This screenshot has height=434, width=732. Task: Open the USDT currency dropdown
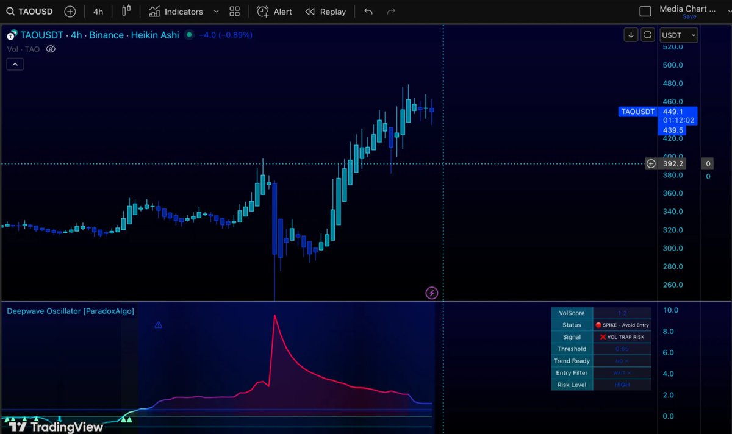coord(679,35)
